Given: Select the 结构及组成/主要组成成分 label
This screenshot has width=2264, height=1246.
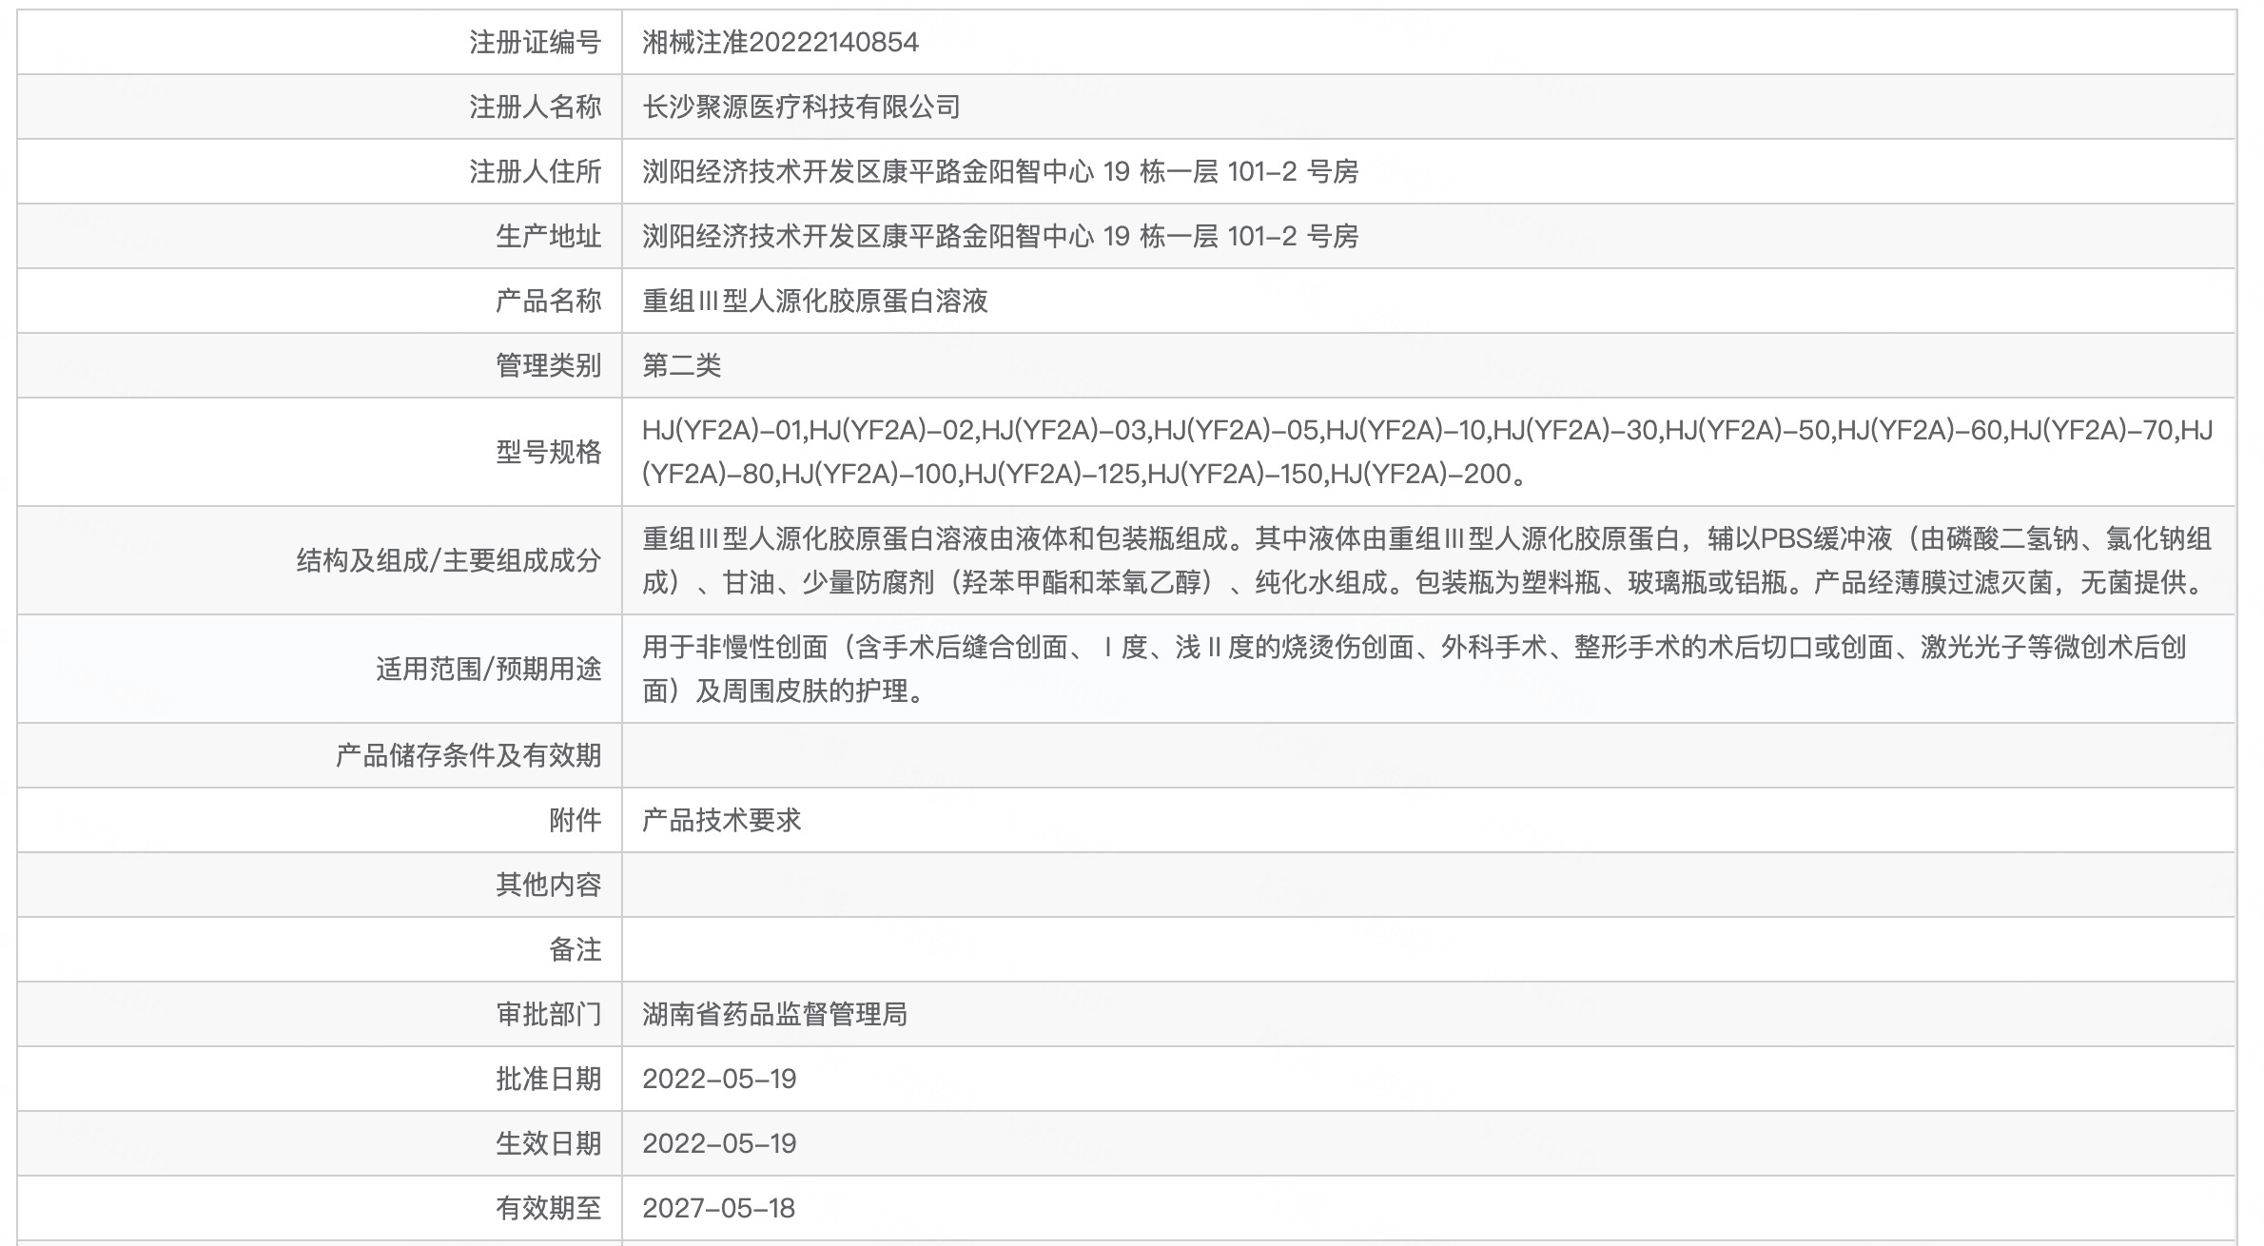Looking at the screenshot, I should point(449,560).
